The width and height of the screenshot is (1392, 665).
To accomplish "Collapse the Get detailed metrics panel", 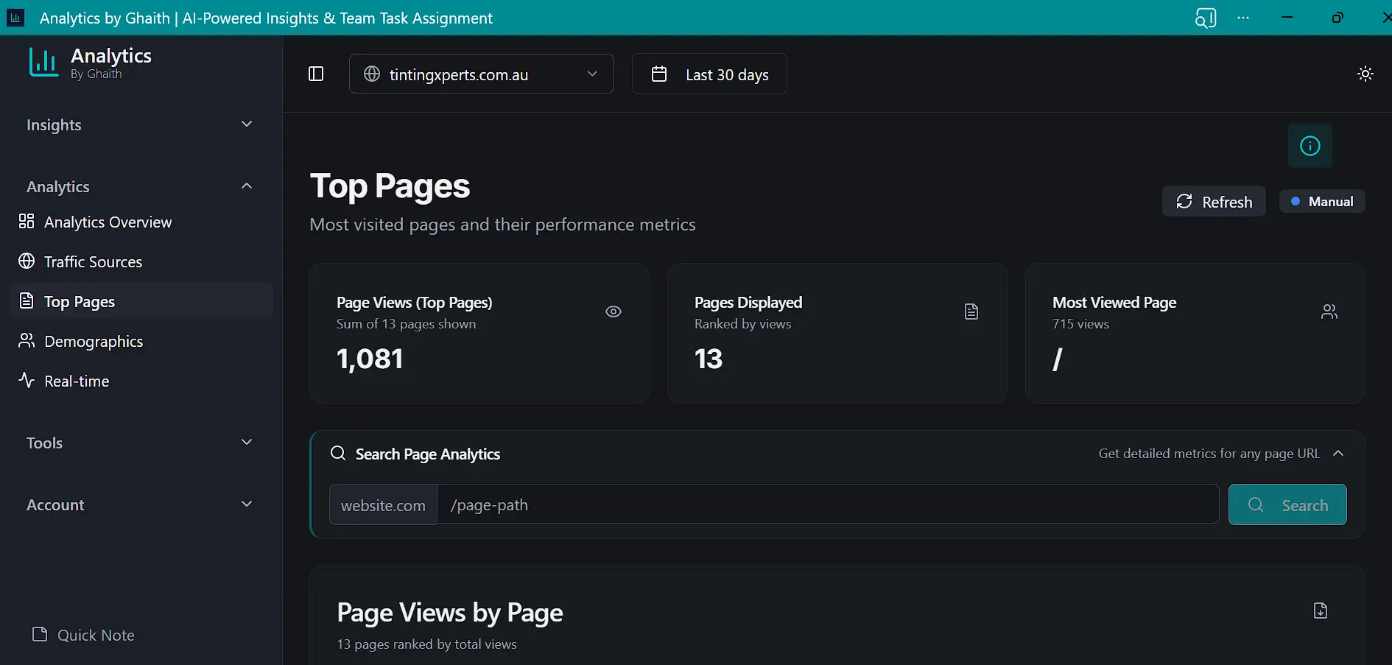I will (1339, 453).
